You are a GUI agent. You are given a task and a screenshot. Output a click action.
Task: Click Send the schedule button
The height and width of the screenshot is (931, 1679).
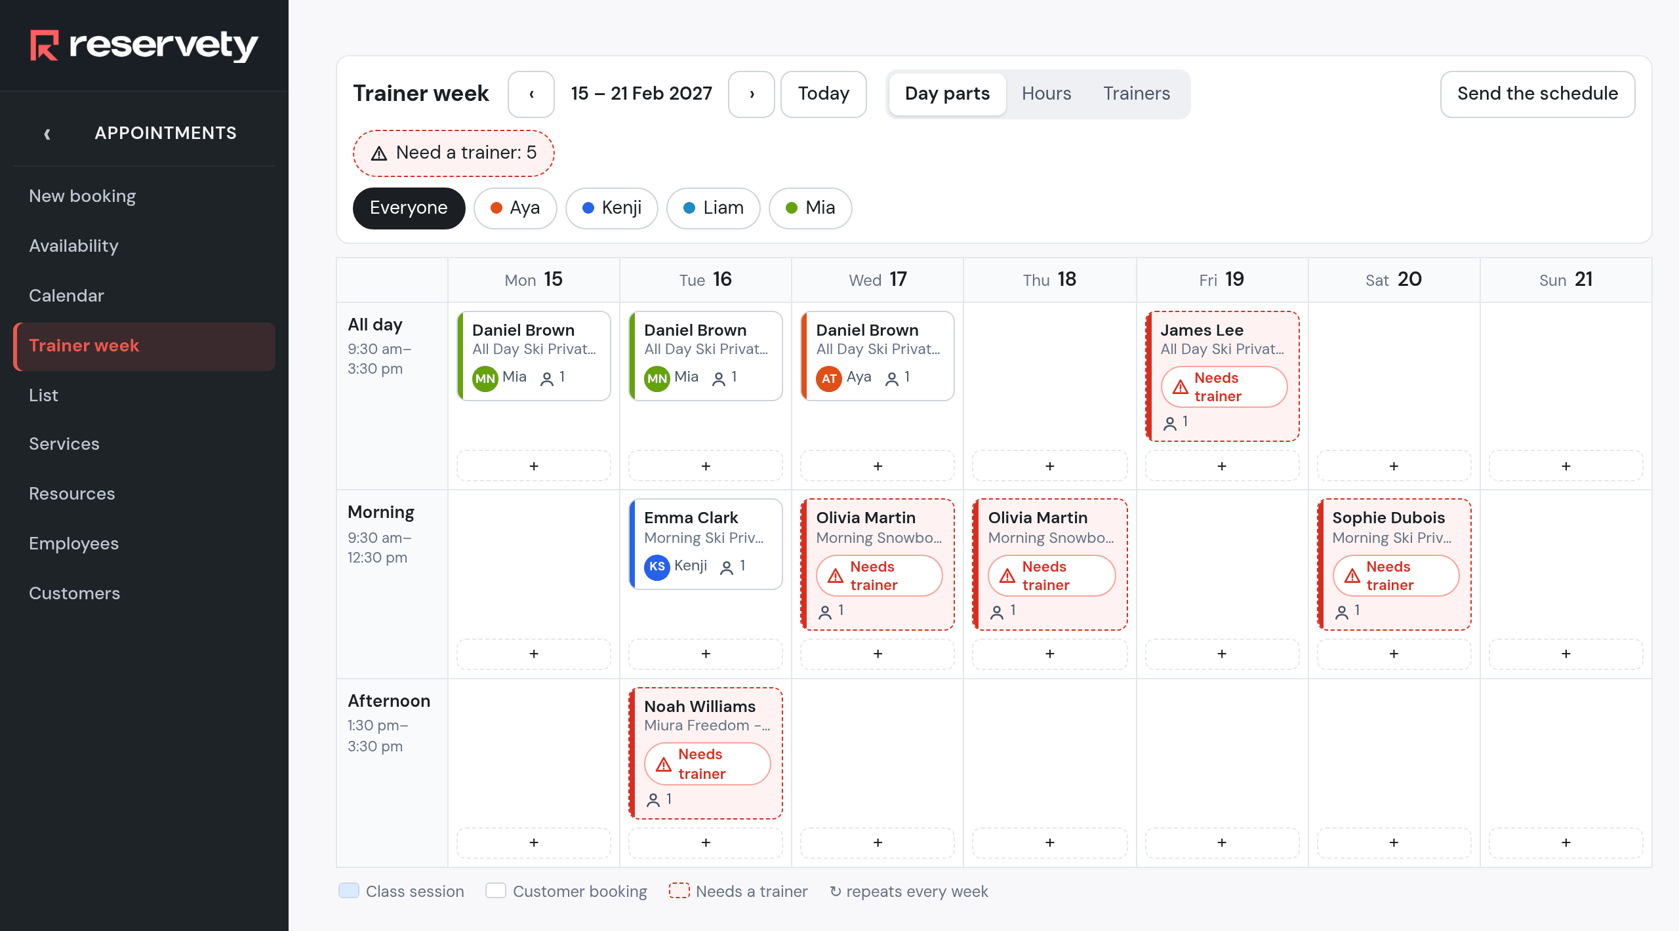click(x=1537, y=94)
